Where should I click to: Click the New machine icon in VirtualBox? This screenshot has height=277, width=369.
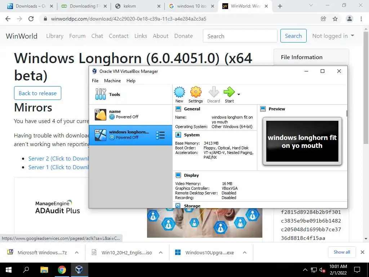pos(179,92)
